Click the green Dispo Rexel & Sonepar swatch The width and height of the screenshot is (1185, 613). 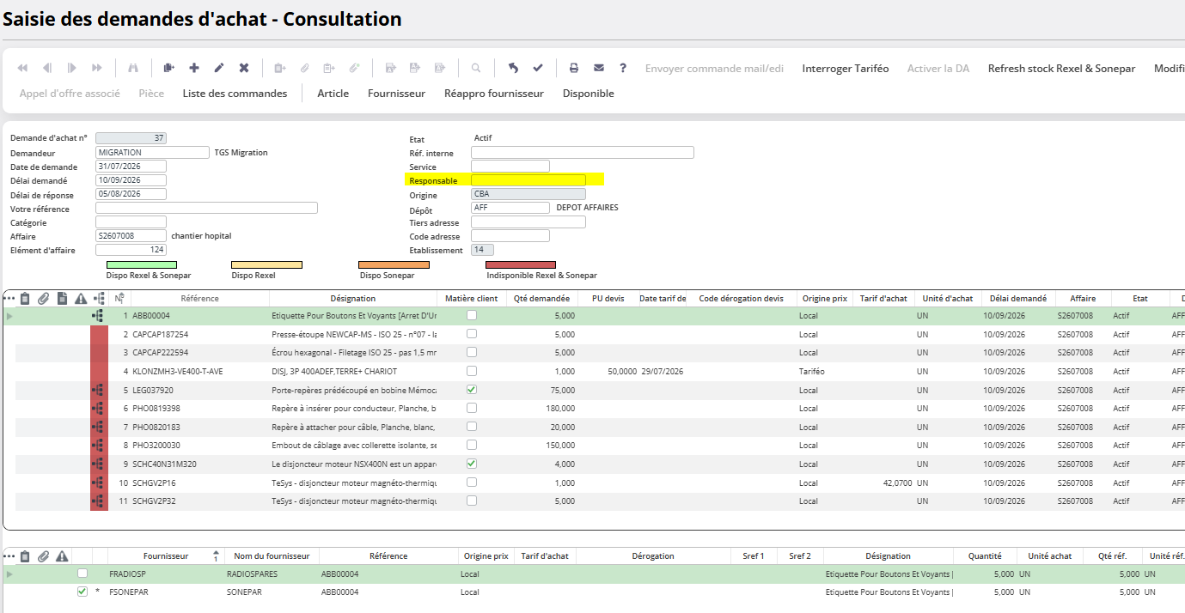[x=142, y=265]
